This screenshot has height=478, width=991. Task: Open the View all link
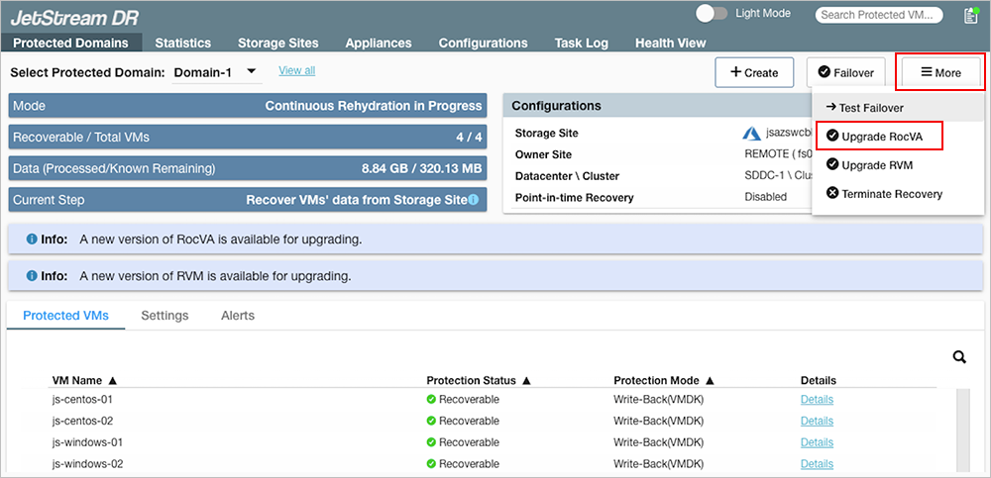296,70
